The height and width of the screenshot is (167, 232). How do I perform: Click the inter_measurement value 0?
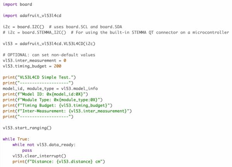(x=65, y=60)
